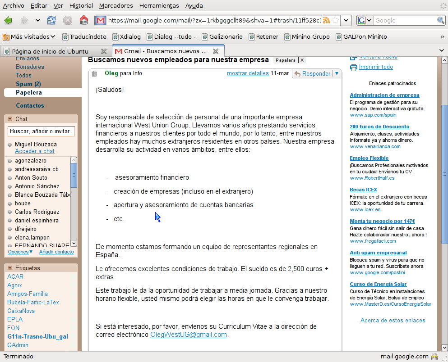Open the Becas ICEX sponsored link
This screenshot has width=448, height=362.
(x=363, y=190)
